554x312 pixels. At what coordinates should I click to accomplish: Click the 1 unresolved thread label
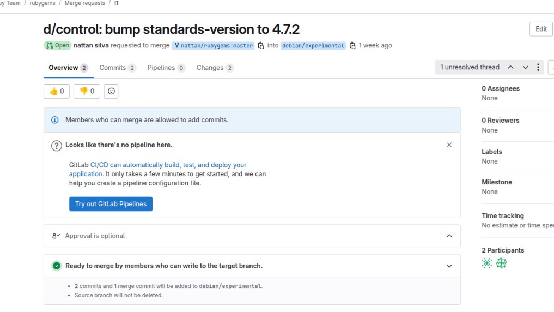point(470,67)
